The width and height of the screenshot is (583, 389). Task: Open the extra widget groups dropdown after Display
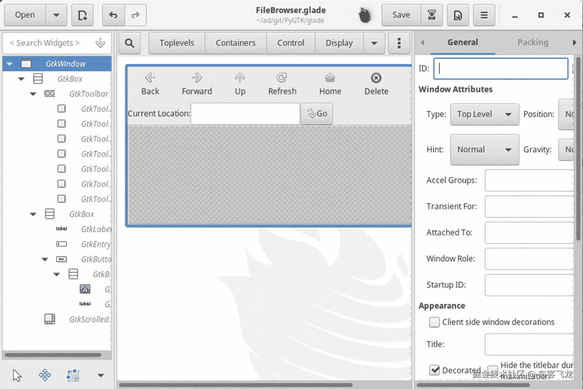(x=374, y=43)
